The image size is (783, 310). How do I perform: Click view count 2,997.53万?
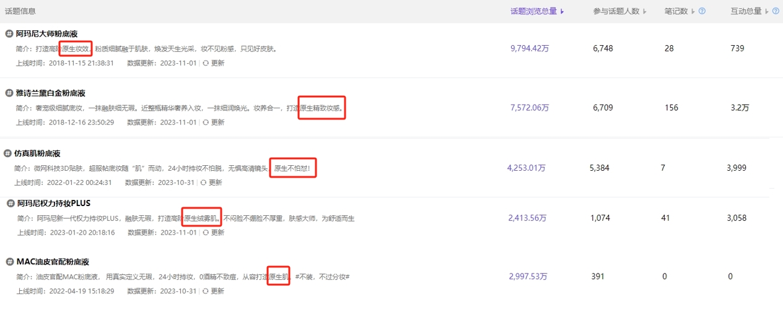pyautogui.click(x=528, y=277)
